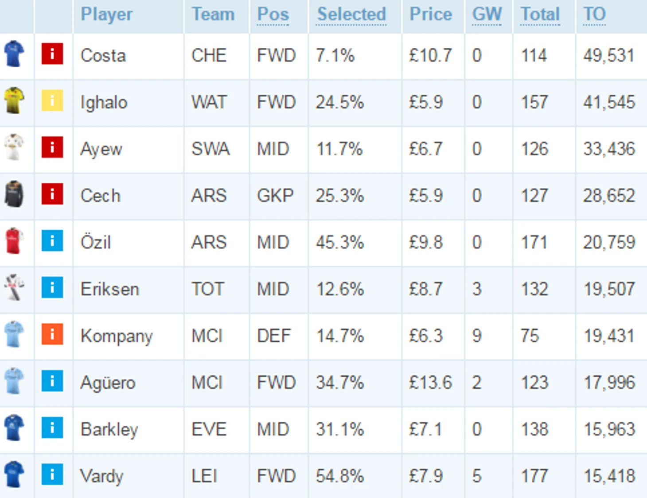Sort by GW points header
The image size is (647, 498).
(487, 14)
